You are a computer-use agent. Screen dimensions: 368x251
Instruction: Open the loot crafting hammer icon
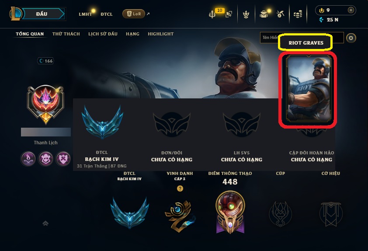pyautogui.click(x=280, y=14)
